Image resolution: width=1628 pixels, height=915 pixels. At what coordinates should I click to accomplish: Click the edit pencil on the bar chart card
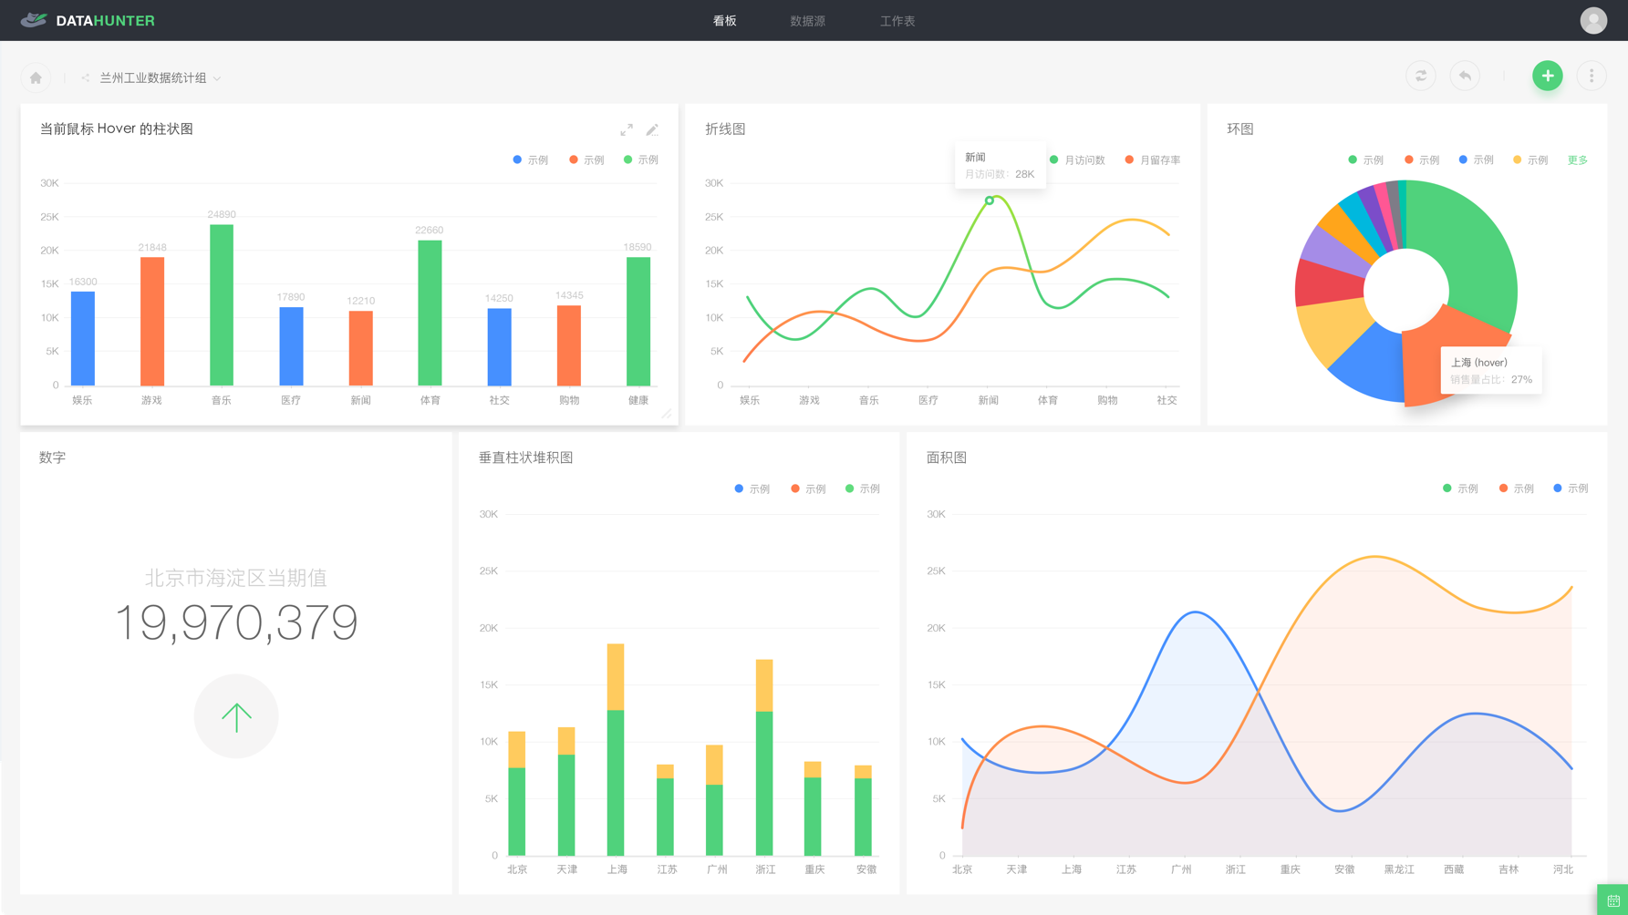pyautogui.click(x=652, y=130)
